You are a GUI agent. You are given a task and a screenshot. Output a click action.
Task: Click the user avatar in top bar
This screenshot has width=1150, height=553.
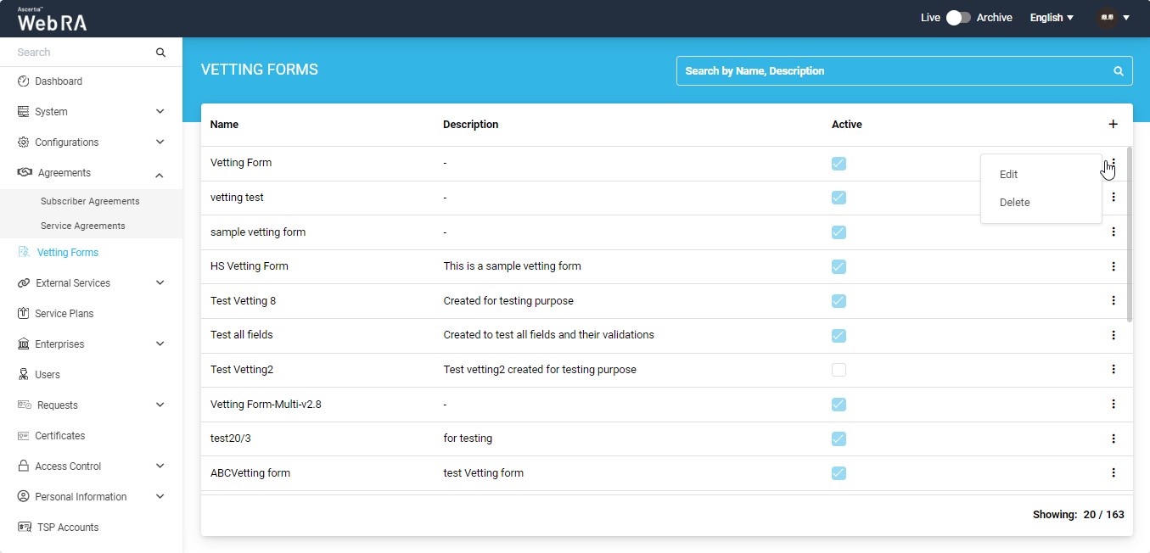point(1107,18)
